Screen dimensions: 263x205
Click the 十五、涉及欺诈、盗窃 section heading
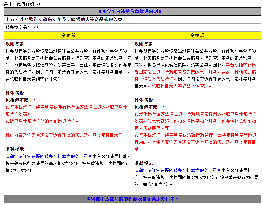(64, 20)
